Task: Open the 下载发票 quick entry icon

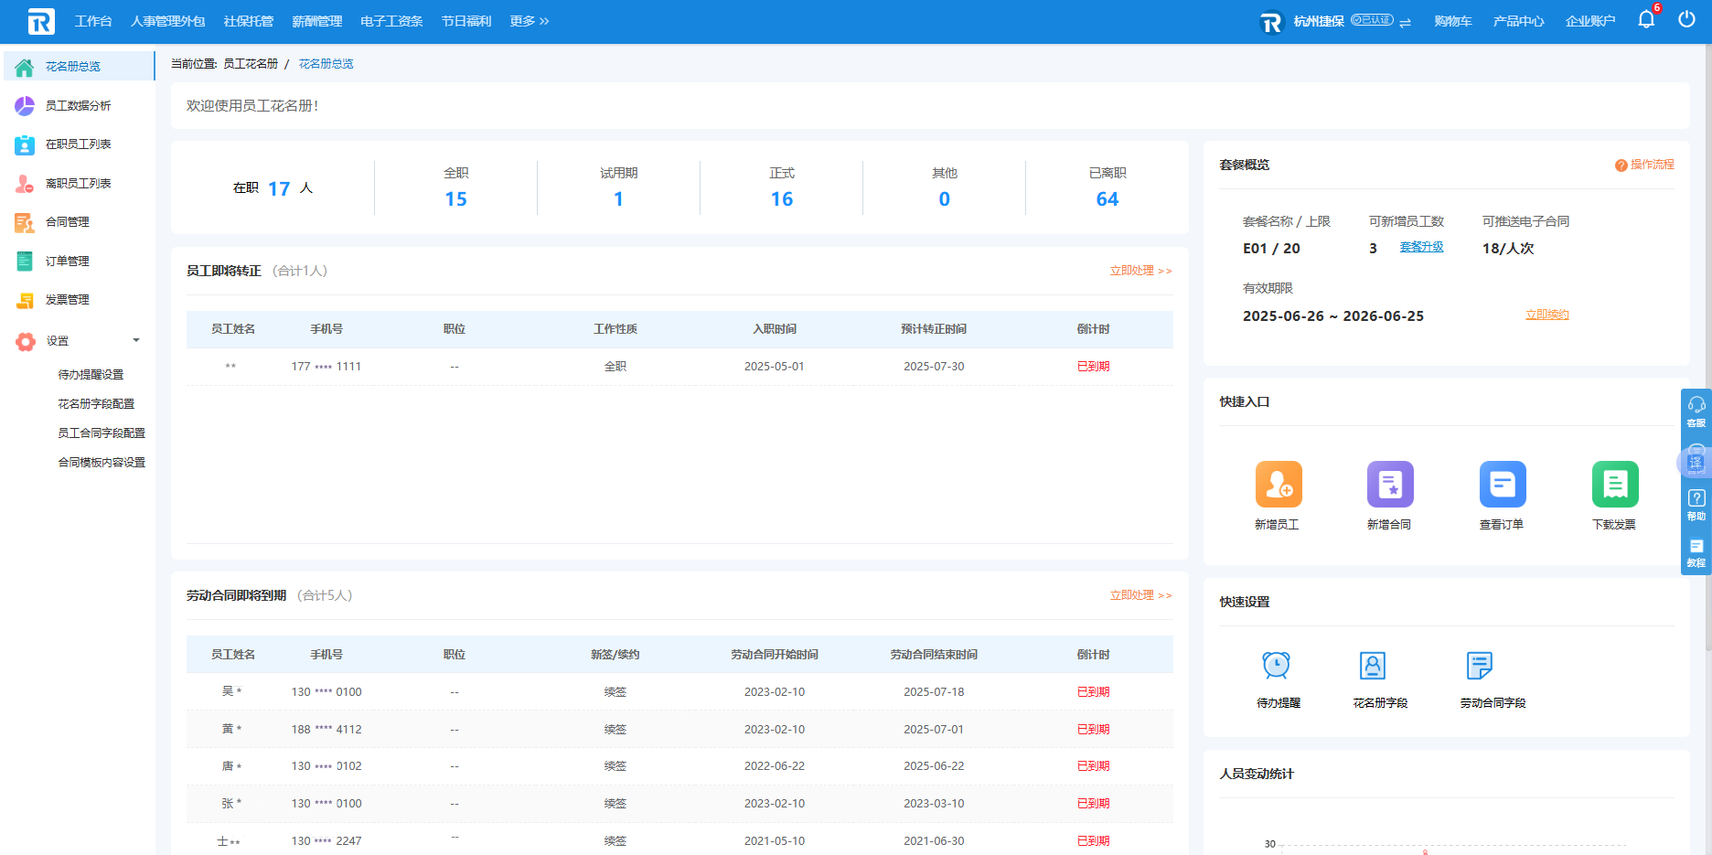Action: pyautogui.click(x=1614, y=485)
